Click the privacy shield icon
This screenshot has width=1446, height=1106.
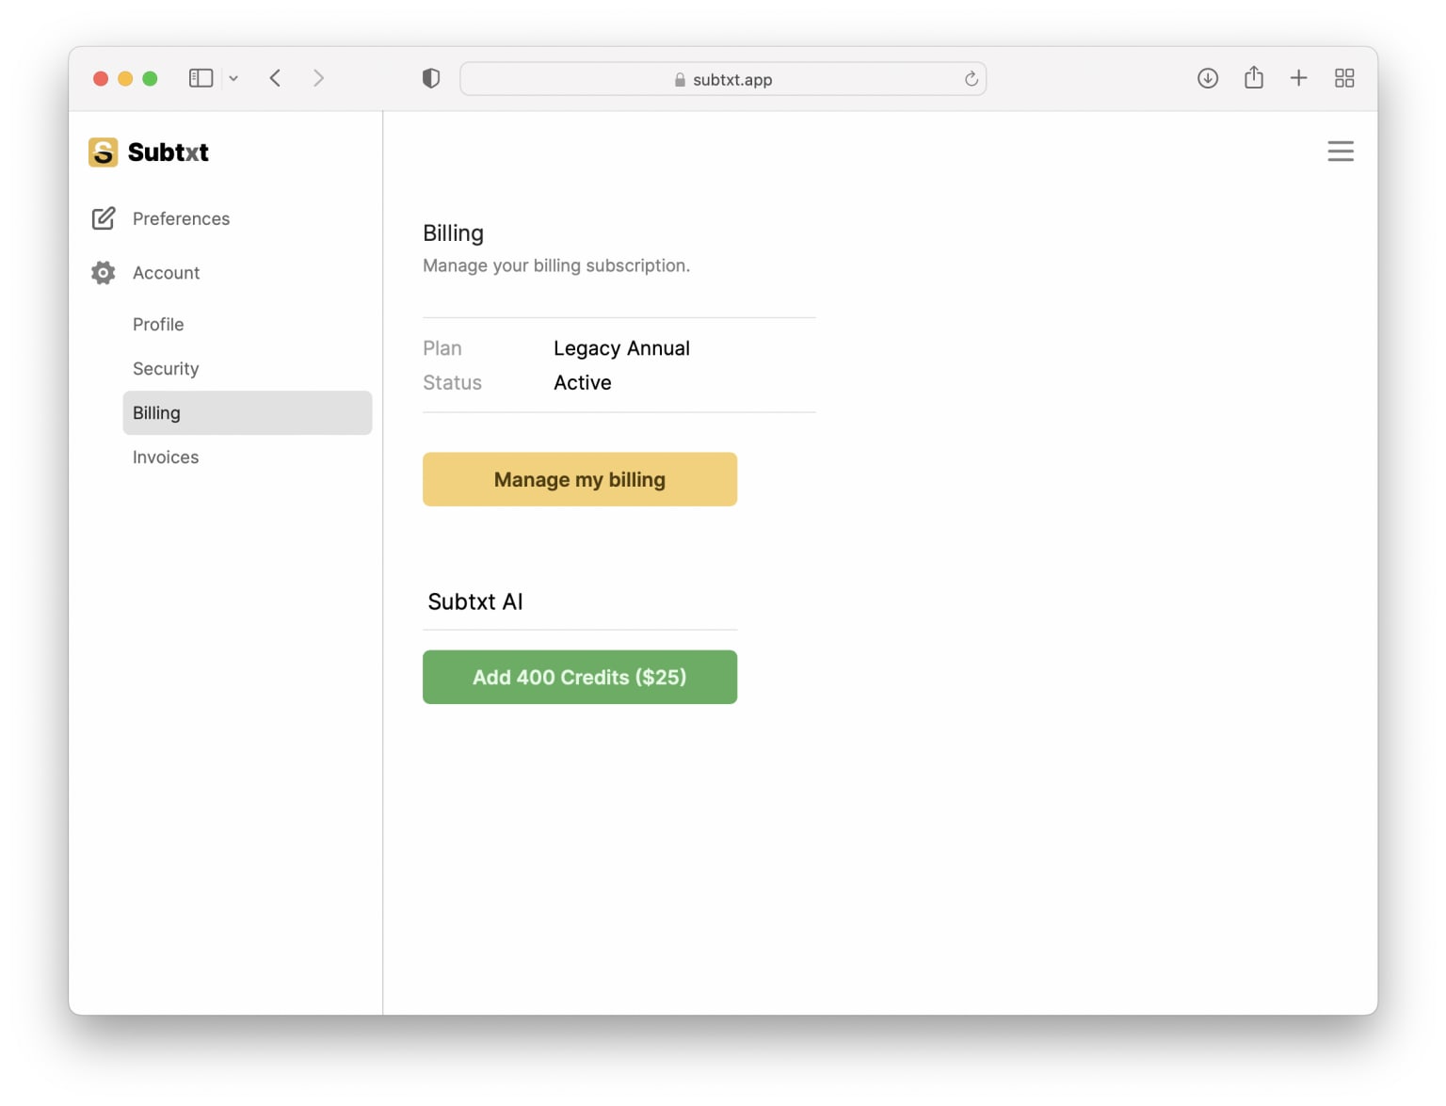point(431,78)
